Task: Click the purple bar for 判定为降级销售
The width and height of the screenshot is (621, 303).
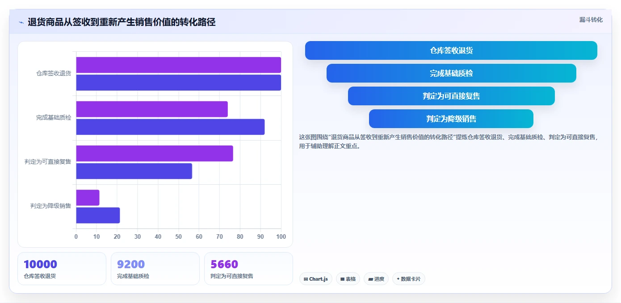Action: [x=88, y=198]
